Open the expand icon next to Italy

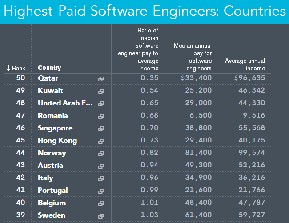click(101, 178)
